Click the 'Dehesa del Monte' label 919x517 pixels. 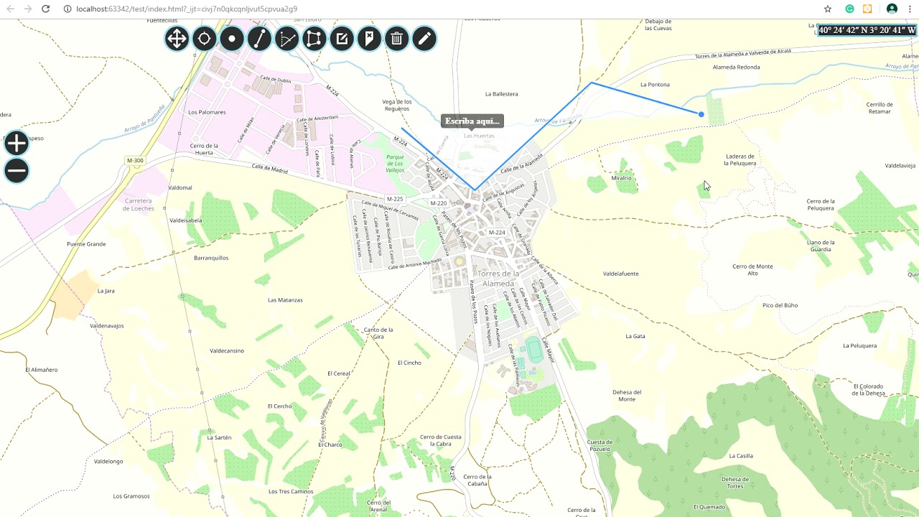(627, 396)
